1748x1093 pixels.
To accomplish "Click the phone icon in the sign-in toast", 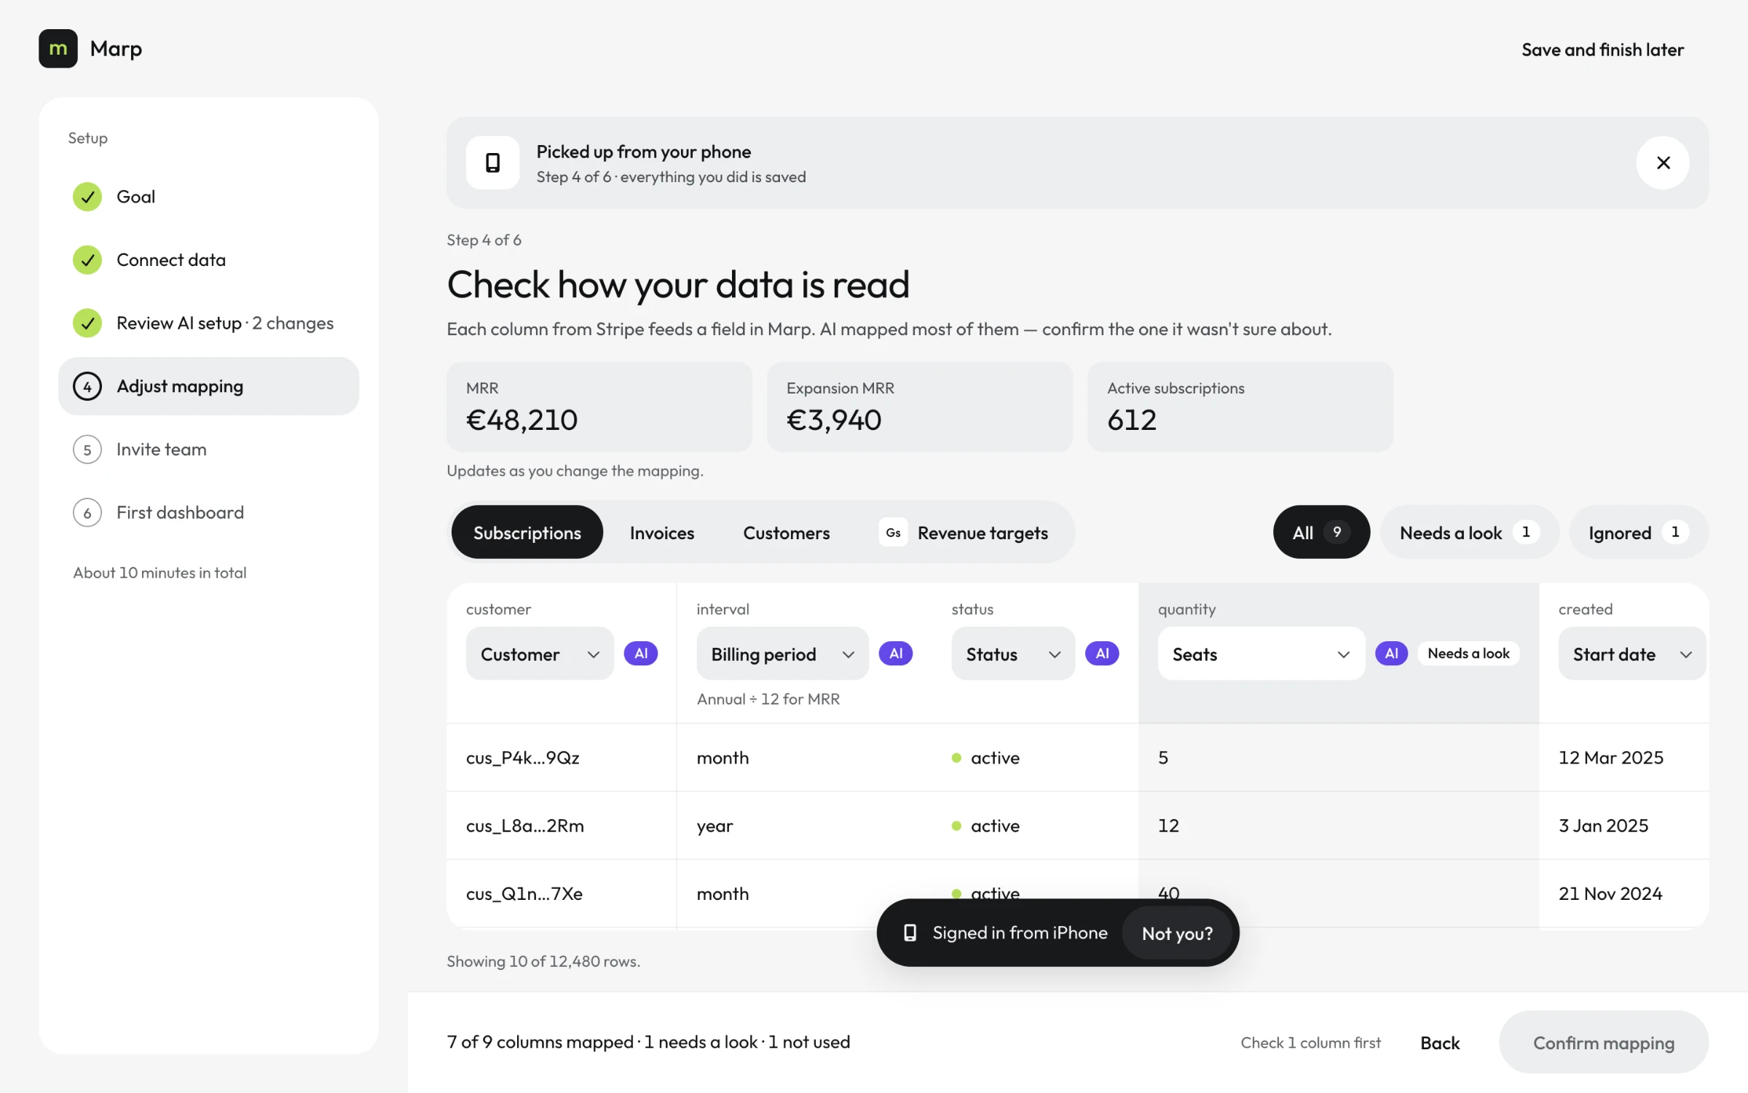I will tap(910, 933).
